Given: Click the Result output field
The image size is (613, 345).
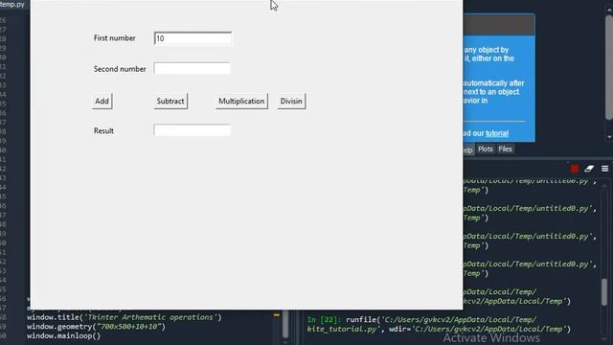Looking at the screenshot, I should coord(192,130).
